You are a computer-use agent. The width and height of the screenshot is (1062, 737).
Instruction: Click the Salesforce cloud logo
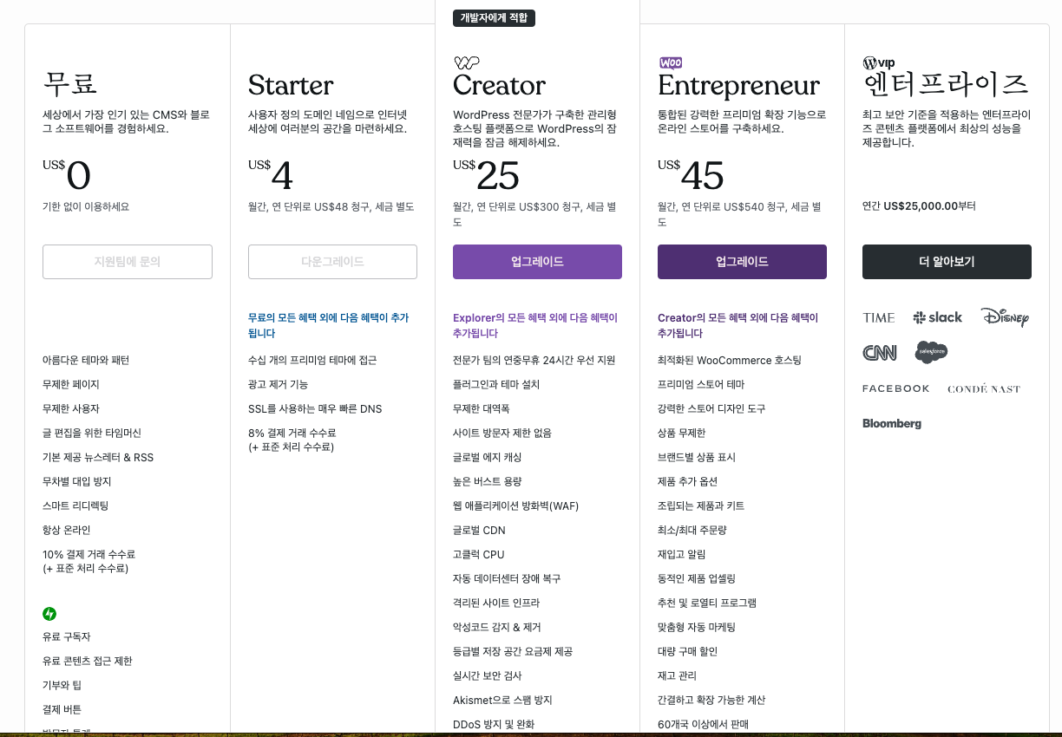[931, 352]
